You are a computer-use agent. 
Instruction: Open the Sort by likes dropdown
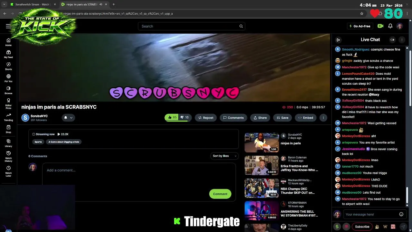click(224, 156)
